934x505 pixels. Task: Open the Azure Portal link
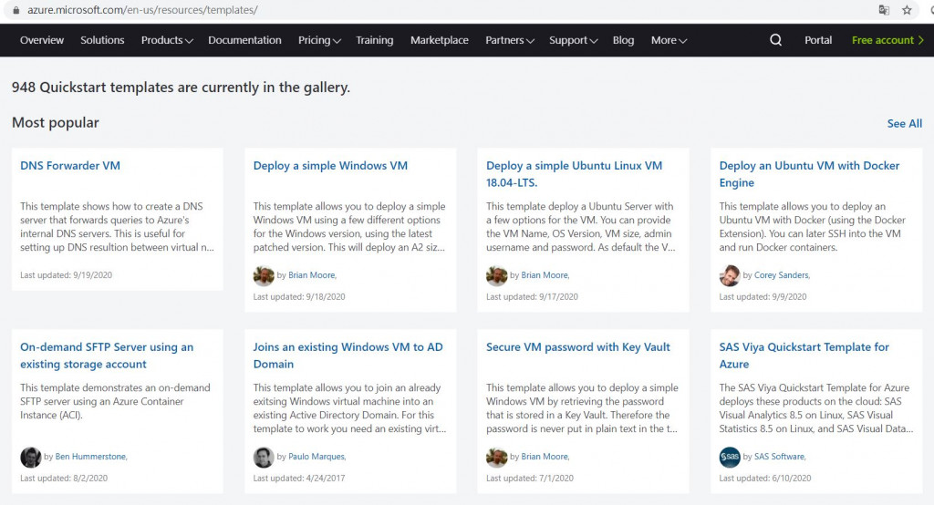point(818,40)
